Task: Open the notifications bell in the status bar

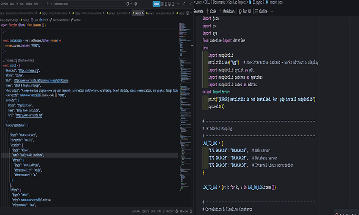Action: [x=191, y=211]
